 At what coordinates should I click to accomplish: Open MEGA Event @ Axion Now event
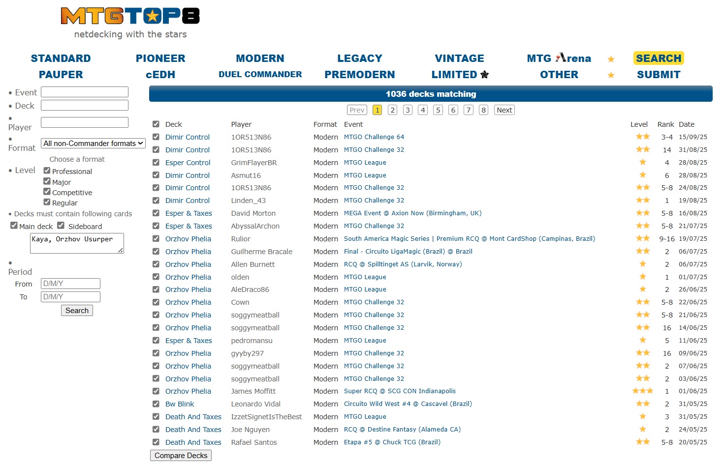412,213
